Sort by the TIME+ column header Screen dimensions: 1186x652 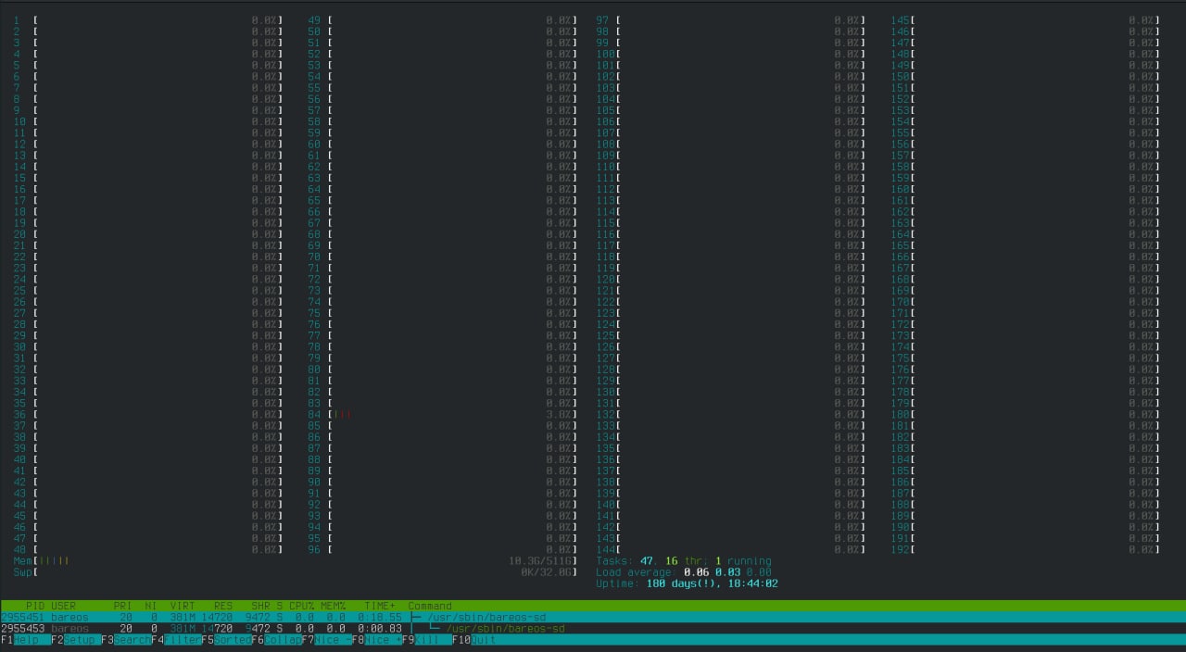(x=380, y=606)
